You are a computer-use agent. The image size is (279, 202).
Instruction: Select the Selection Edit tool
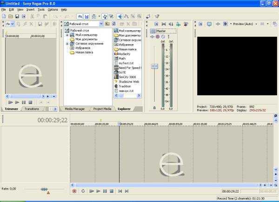pyautogui.click(x=133, y=17)
